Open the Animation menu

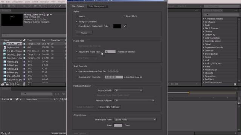pos(44,1)
